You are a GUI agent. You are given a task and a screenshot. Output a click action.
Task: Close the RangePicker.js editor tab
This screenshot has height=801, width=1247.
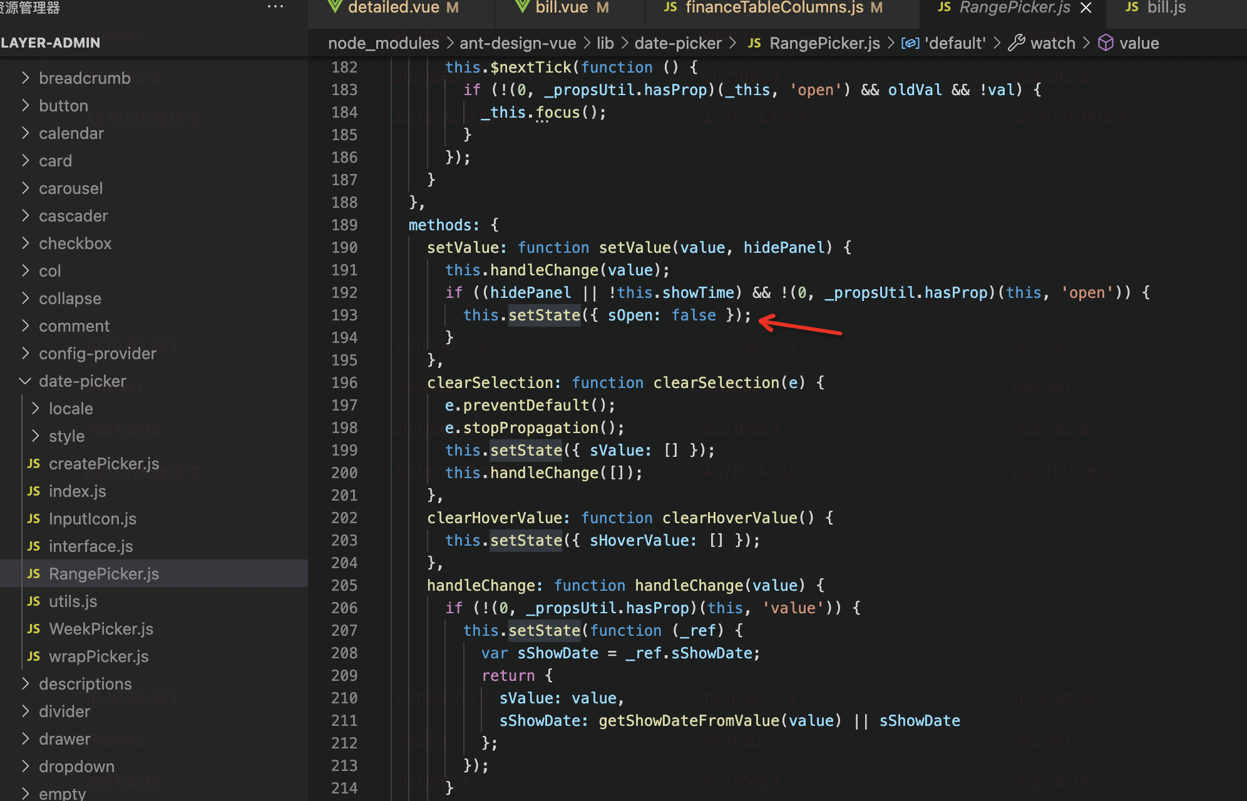pos(1086,8)
